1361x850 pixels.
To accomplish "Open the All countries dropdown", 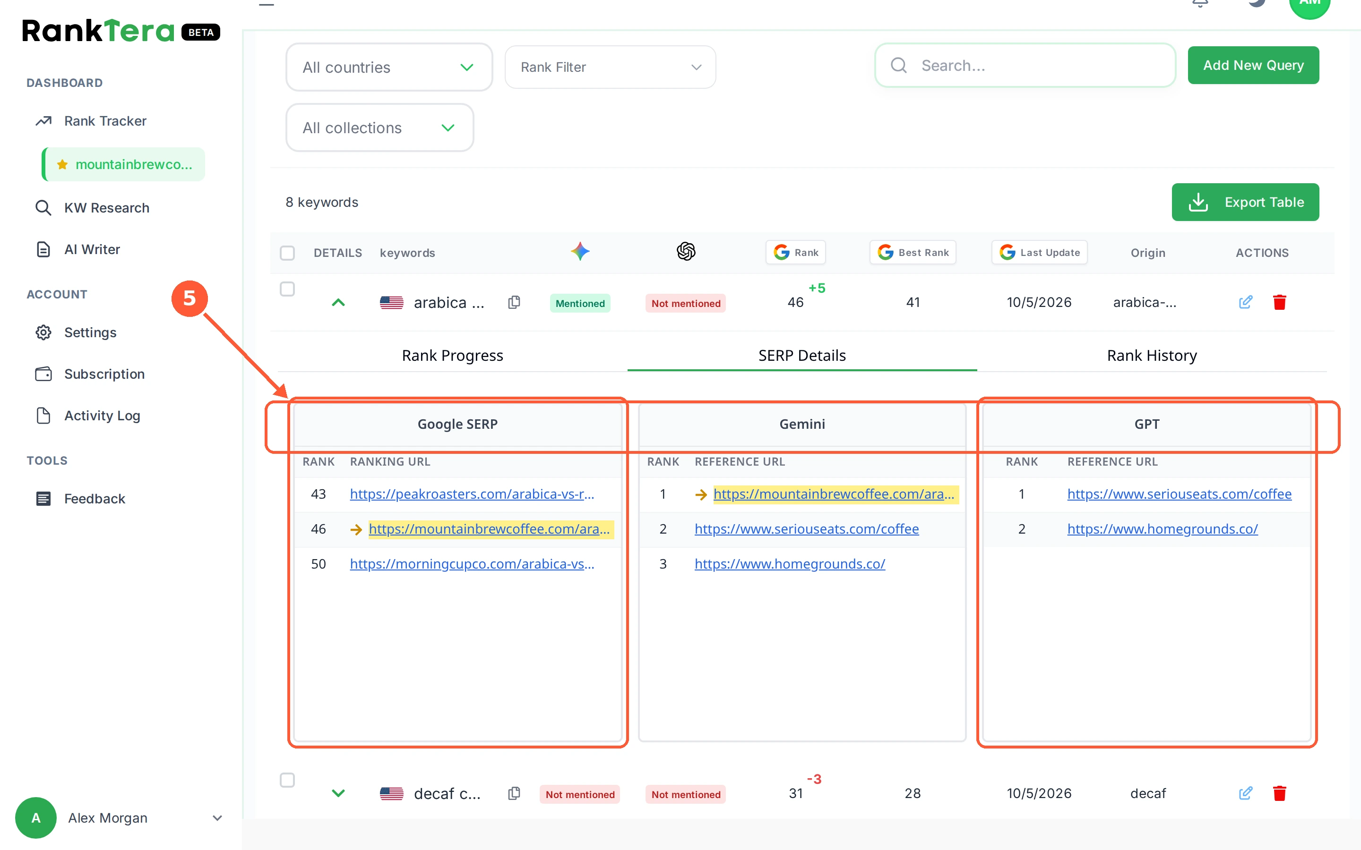I will 388,68.
